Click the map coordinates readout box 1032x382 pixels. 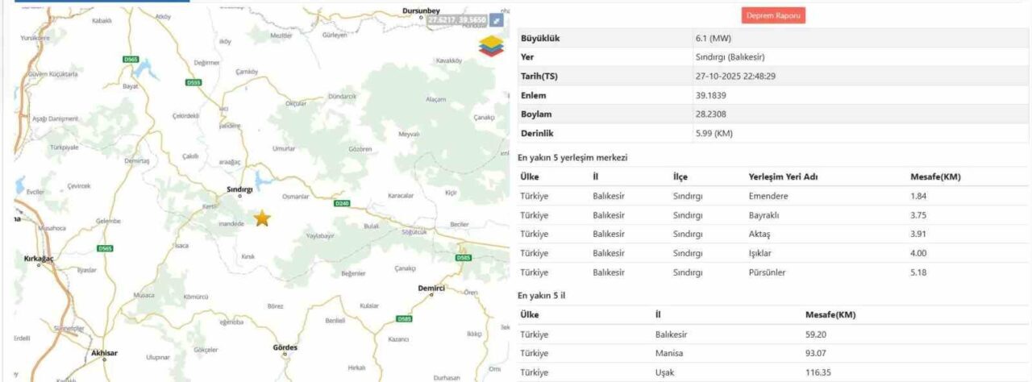pos(456,20)
